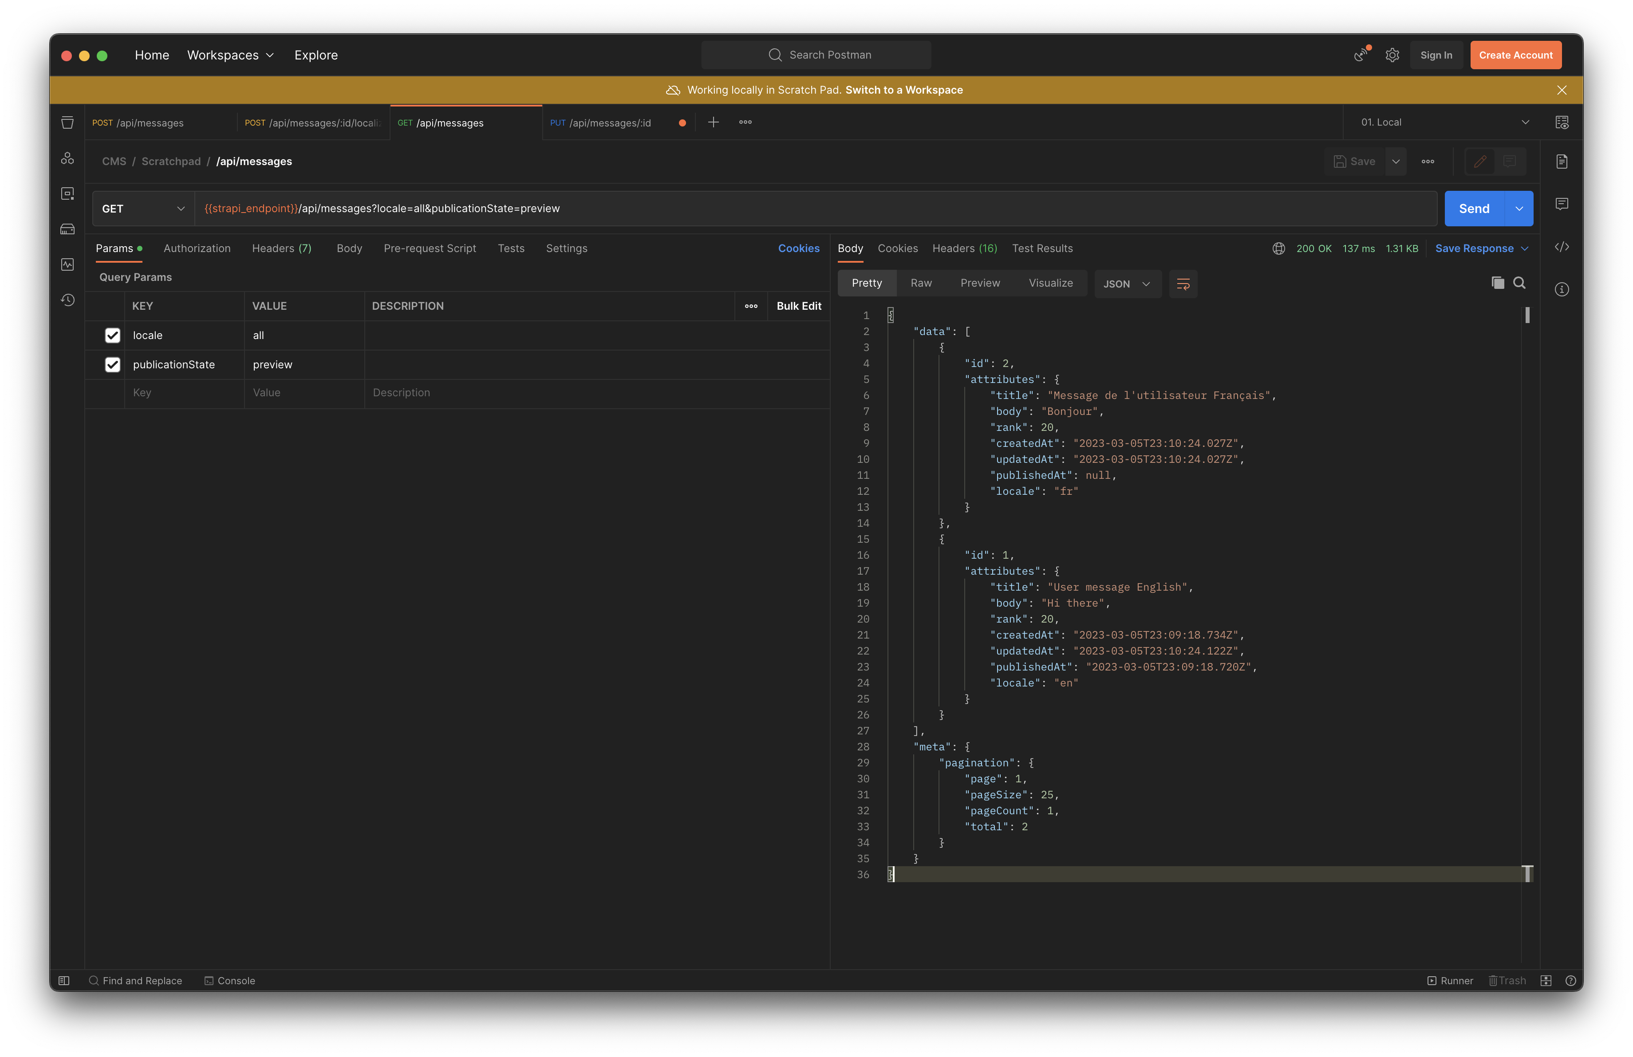Toggle word wrap in response viewer
Viewport: 1633px width, 1057px height.
[x=1183, y=283]
